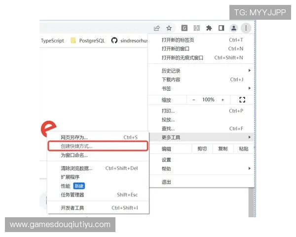This screenshot has height=237, width=296.
Task: Select 退出 menu item
Action: pyautogui.click(x=202, y=182)
